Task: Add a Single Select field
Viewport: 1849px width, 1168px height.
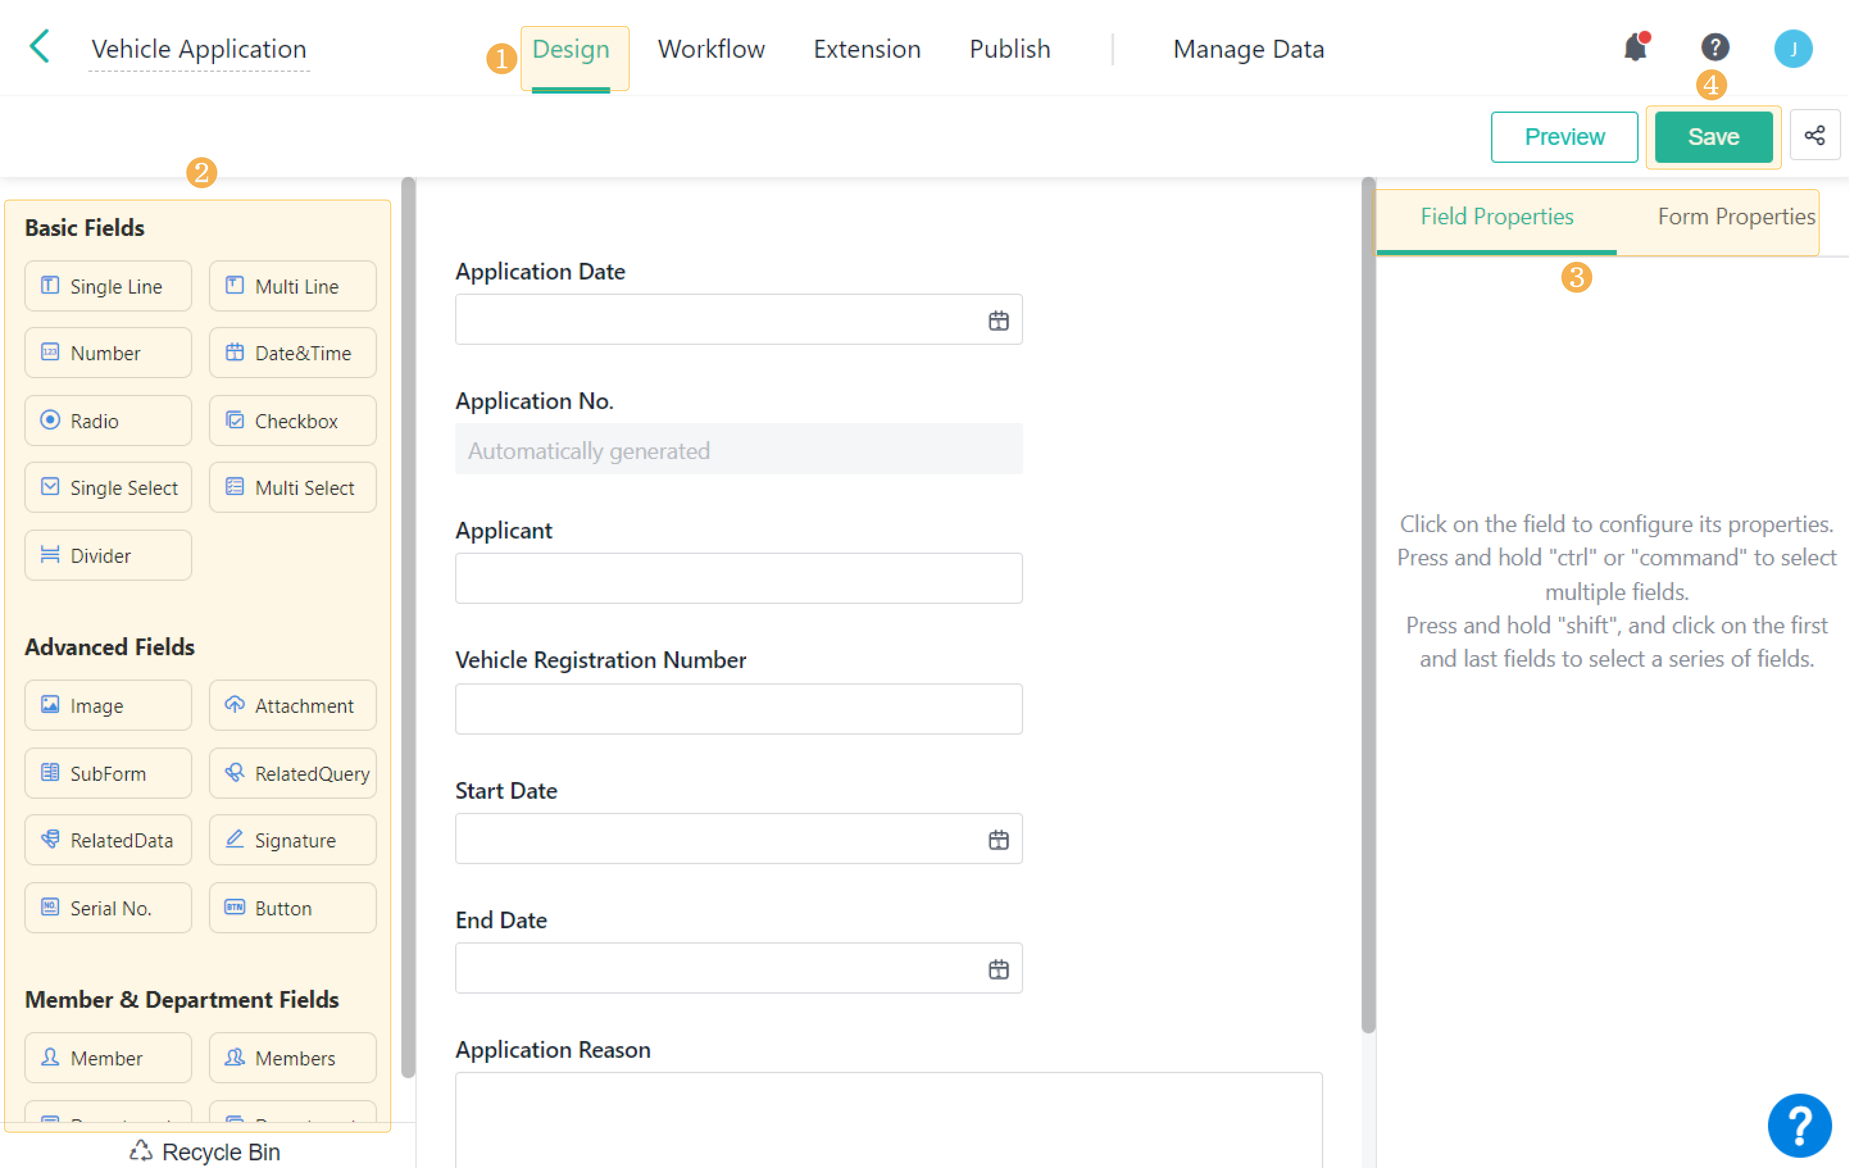Action: click(x=108, y=488)
